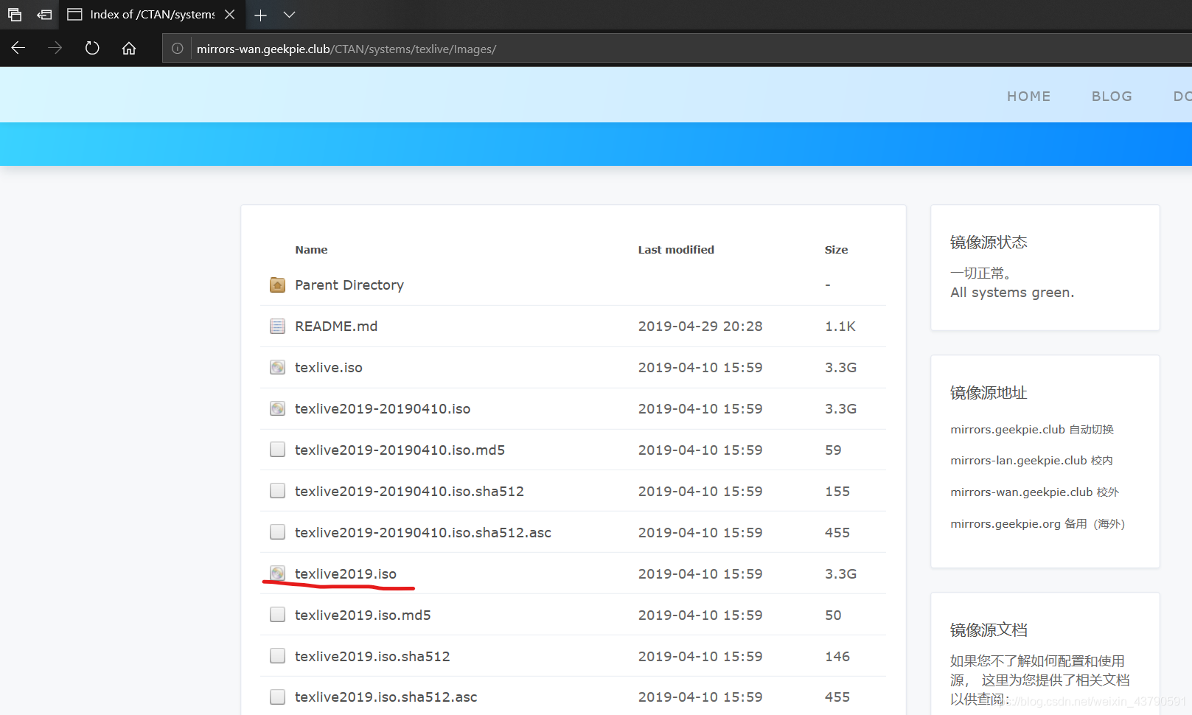
Task: Click texlive2019-20190410.iso.sha512 size 155
Action: [837, 491]
